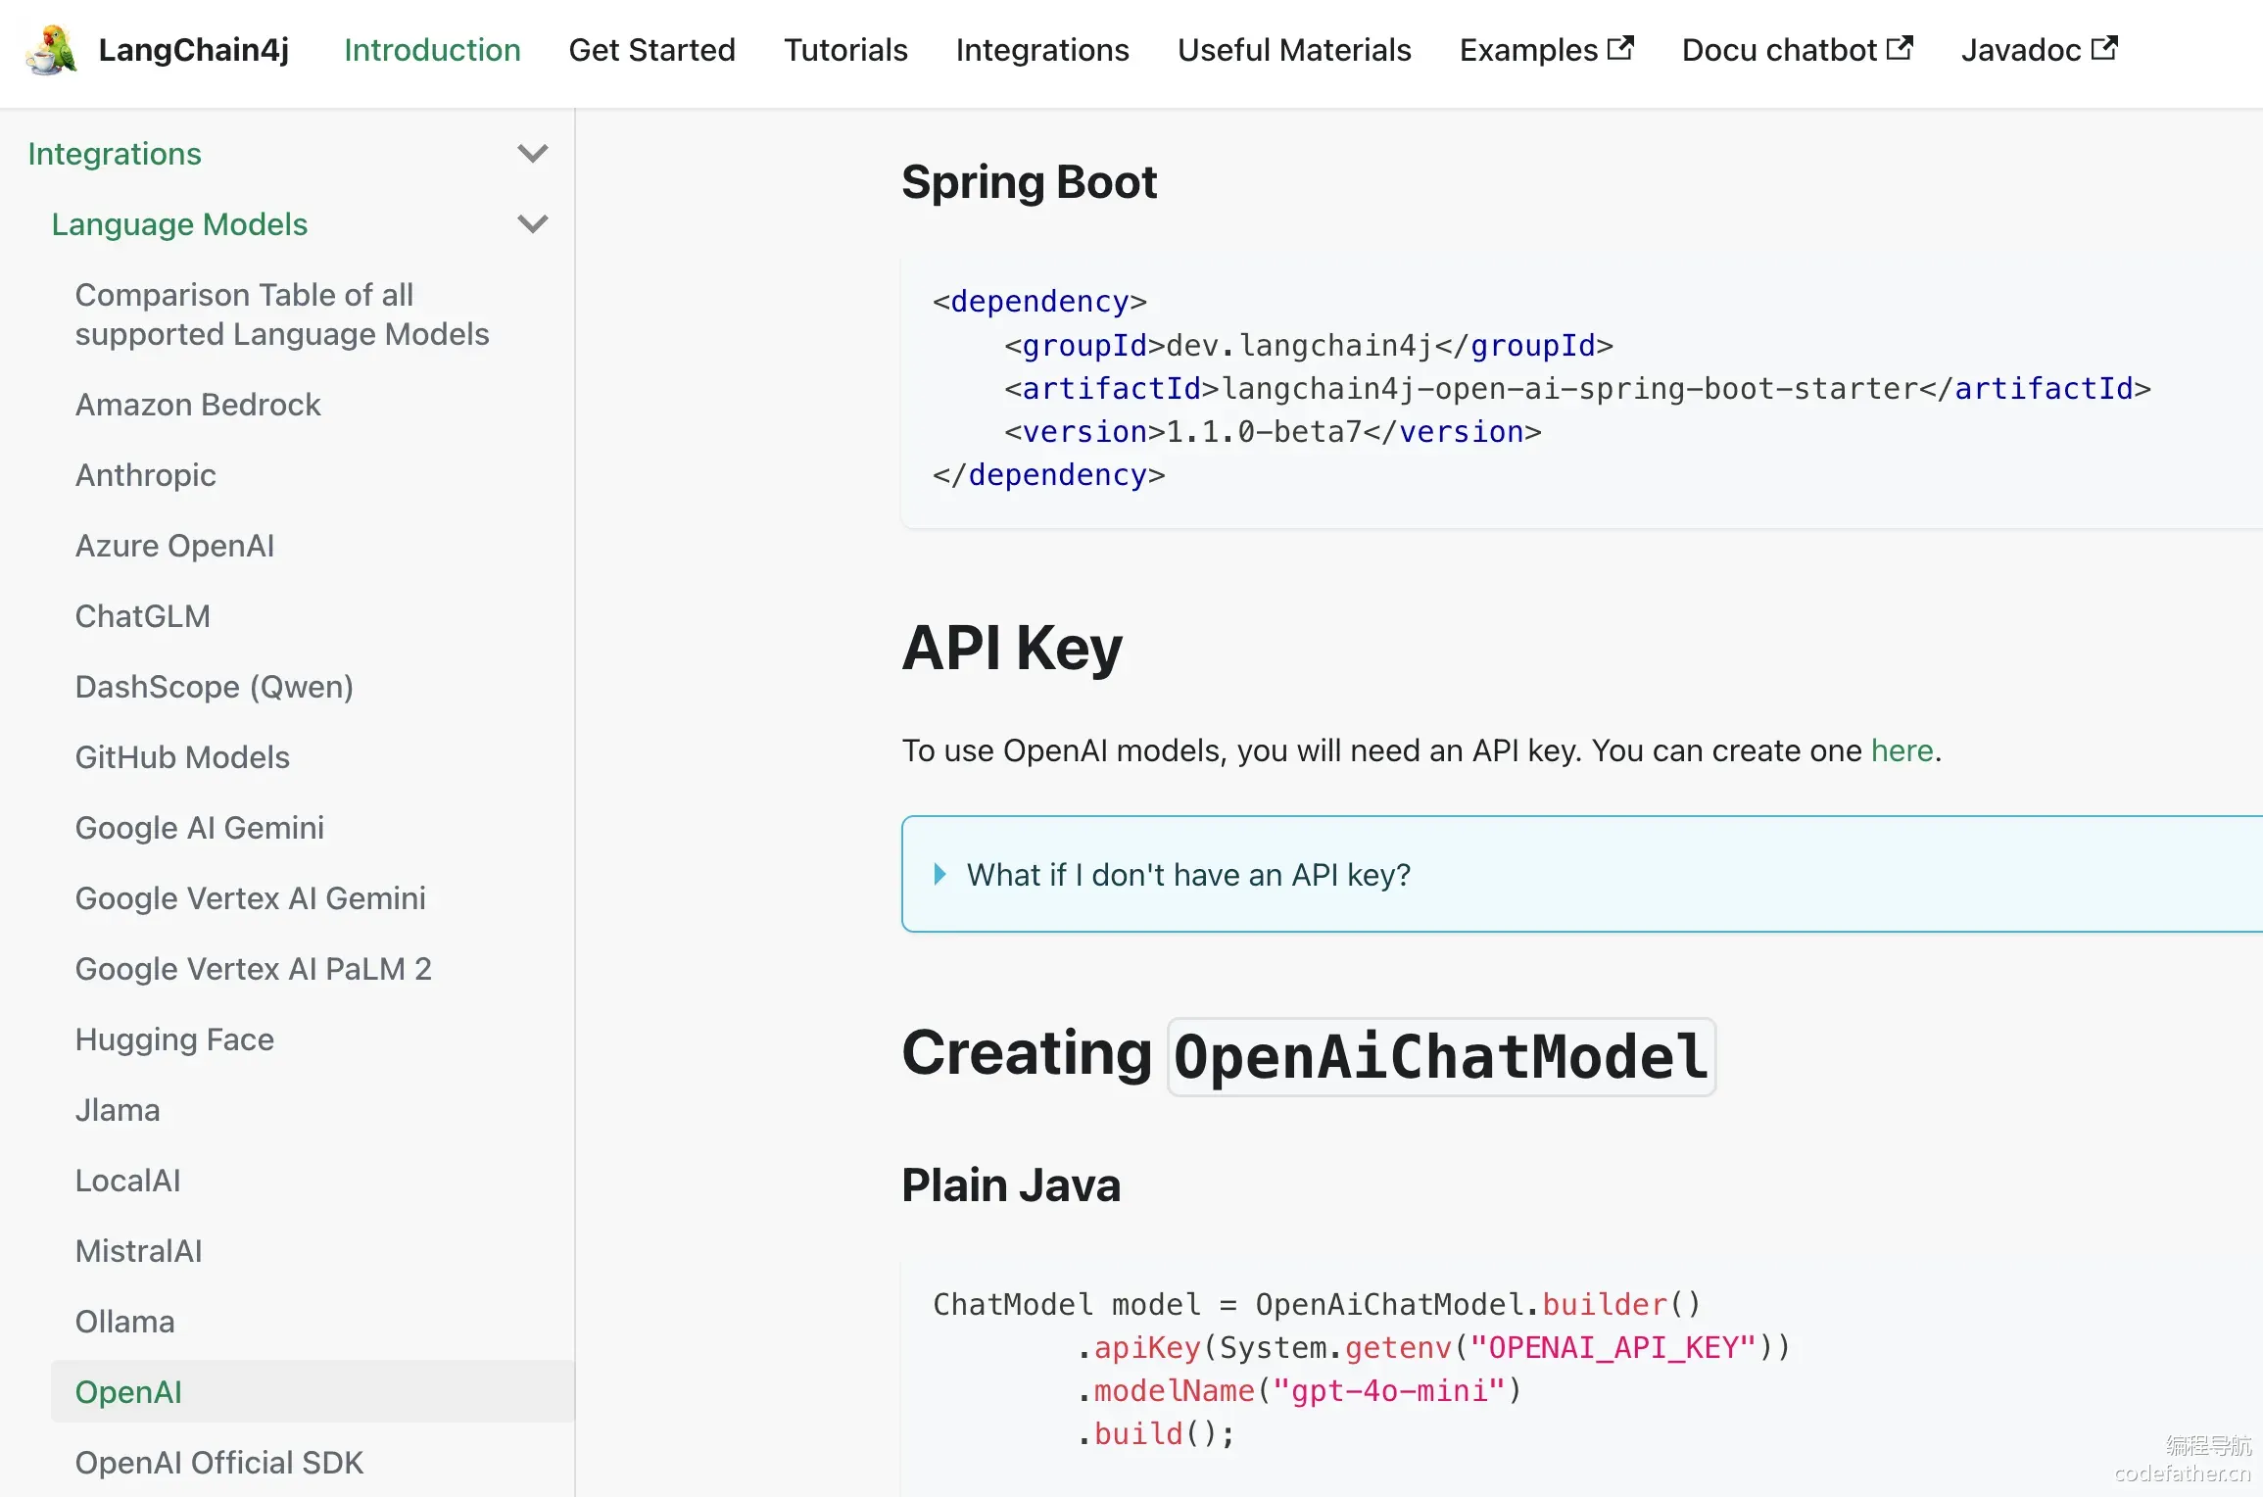Open the Introduction nav item
The image size is (2263, 1497).
pyautogui.click(x=432, y=49)
